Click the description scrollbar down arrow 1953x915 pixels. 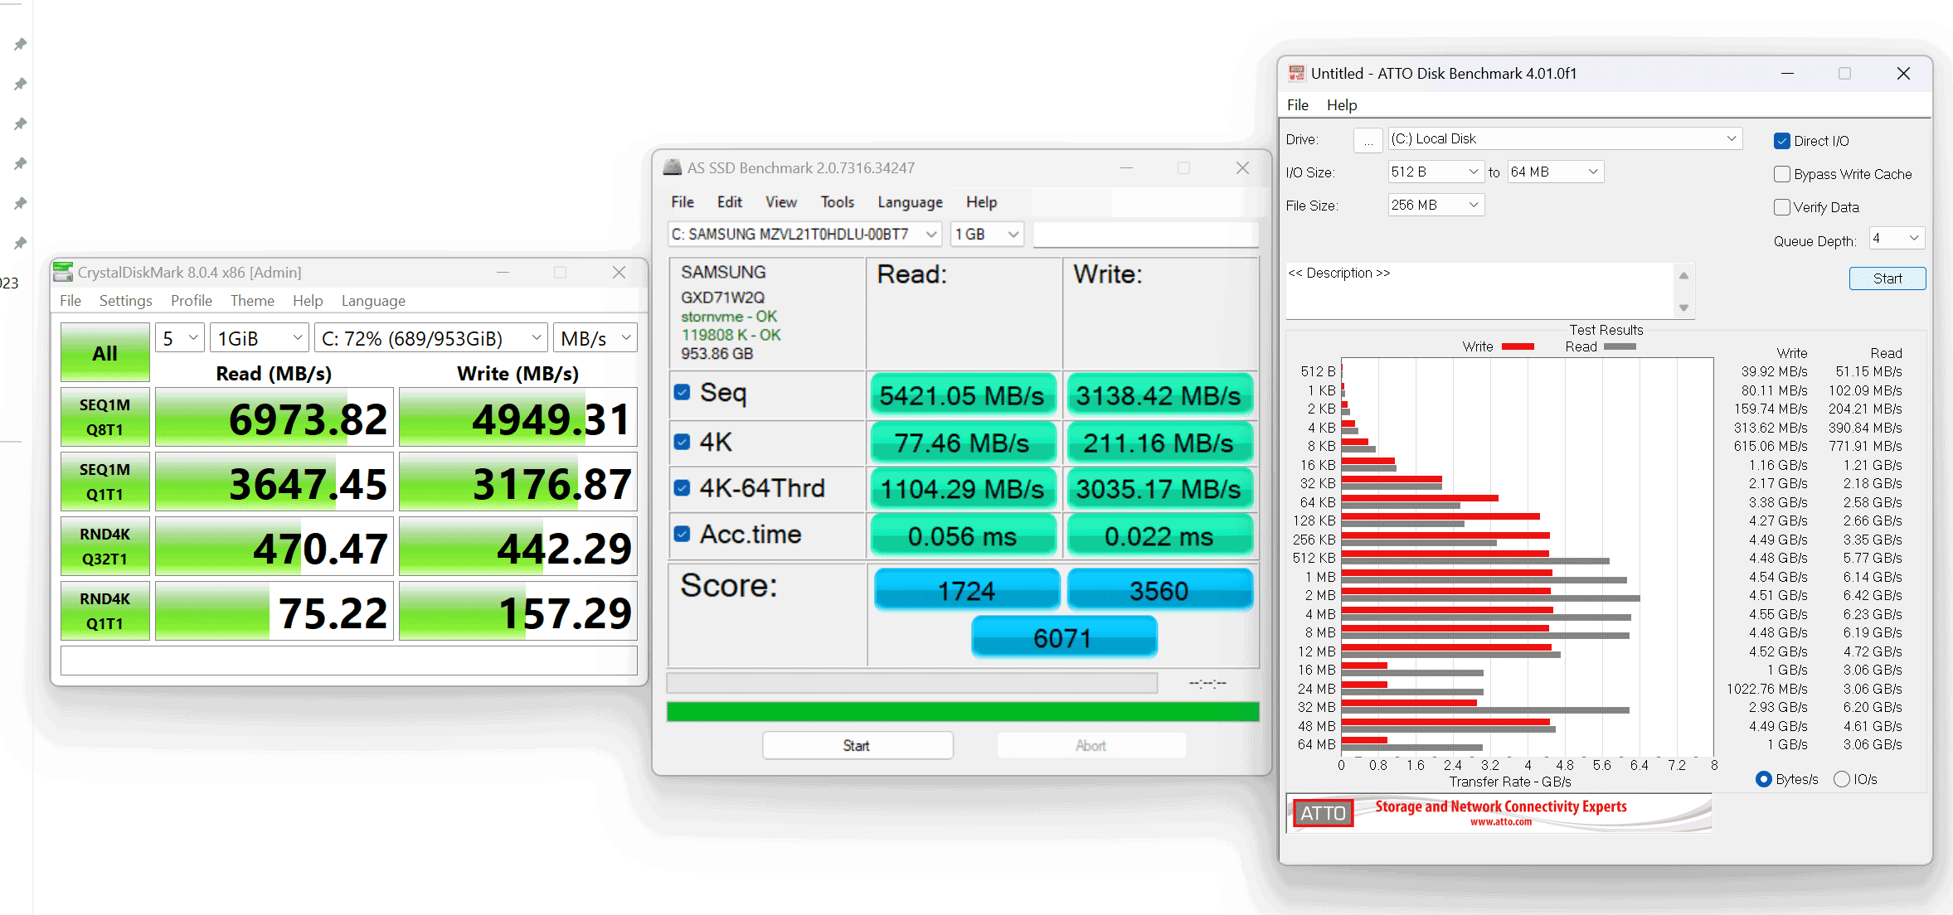click(x=1683, y=308)
